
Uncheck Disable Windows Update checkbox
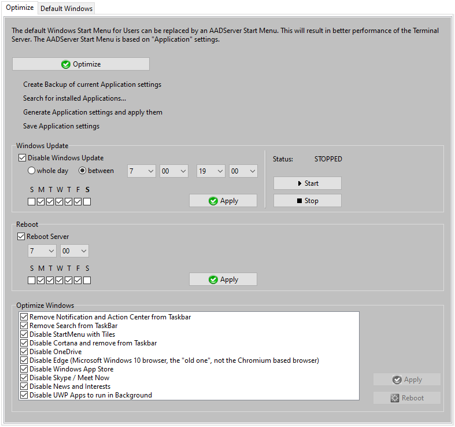[23, 158]
